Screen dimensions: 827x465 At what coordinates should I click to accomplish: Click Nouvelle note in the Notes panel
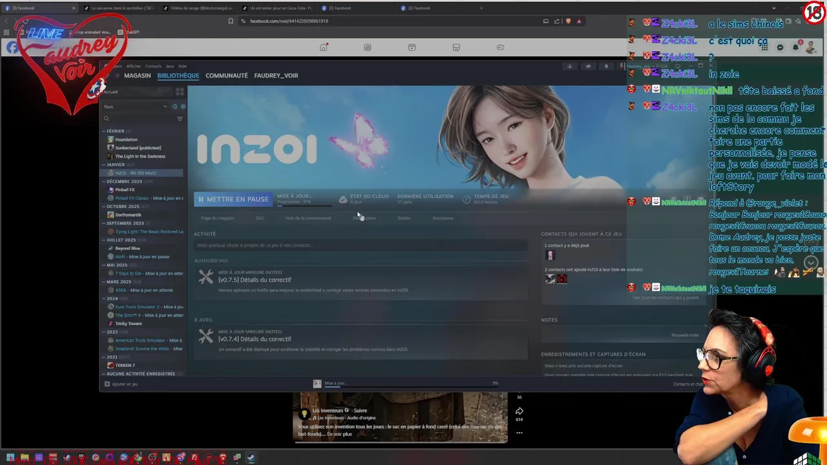tap(685, 335)
